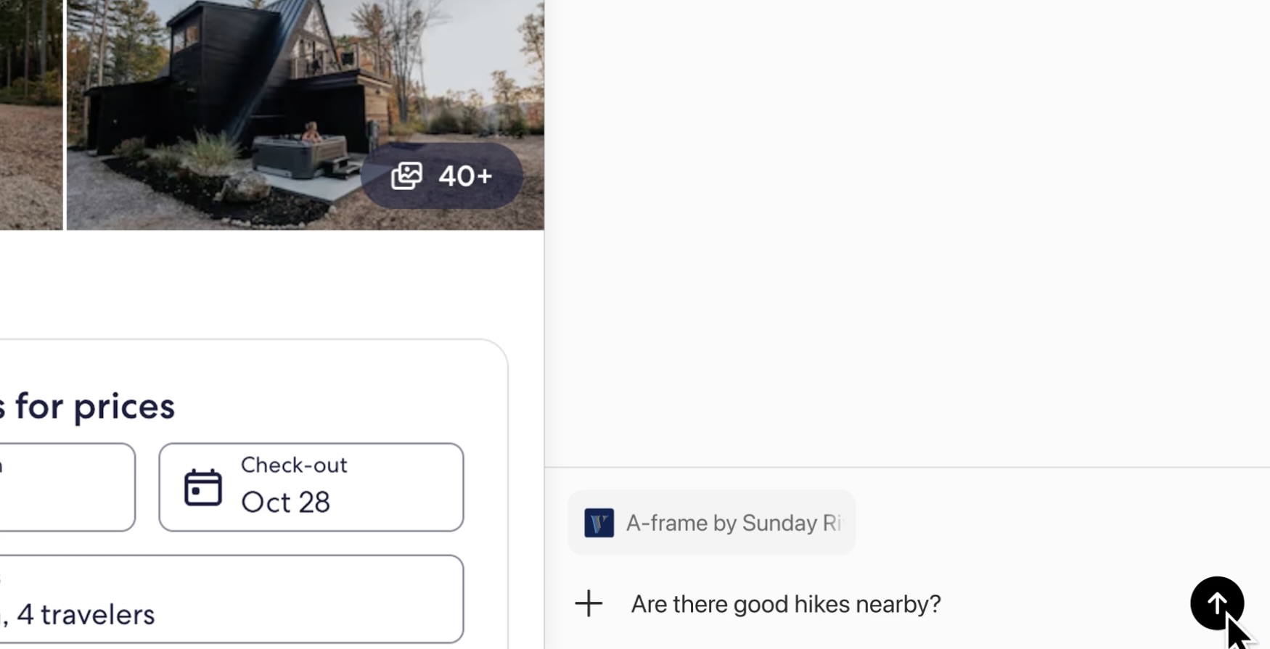Expand the 4 travelers selector

(231, 599)
